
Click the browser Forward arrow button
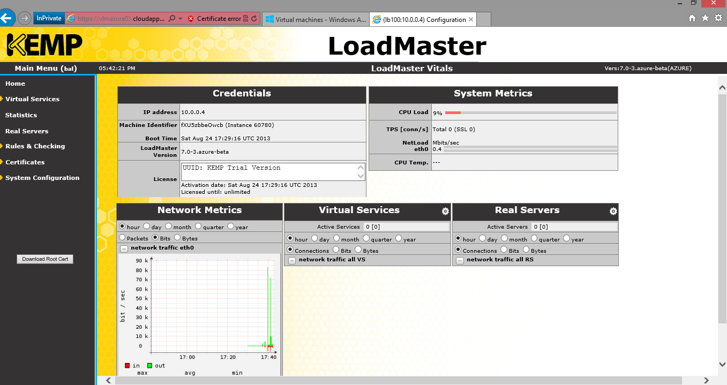pyautogui.click(x=25, y=18)
